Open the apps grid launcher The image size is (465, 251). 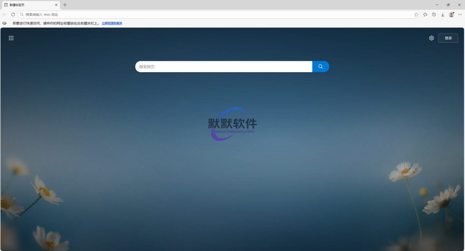[11, 38]
